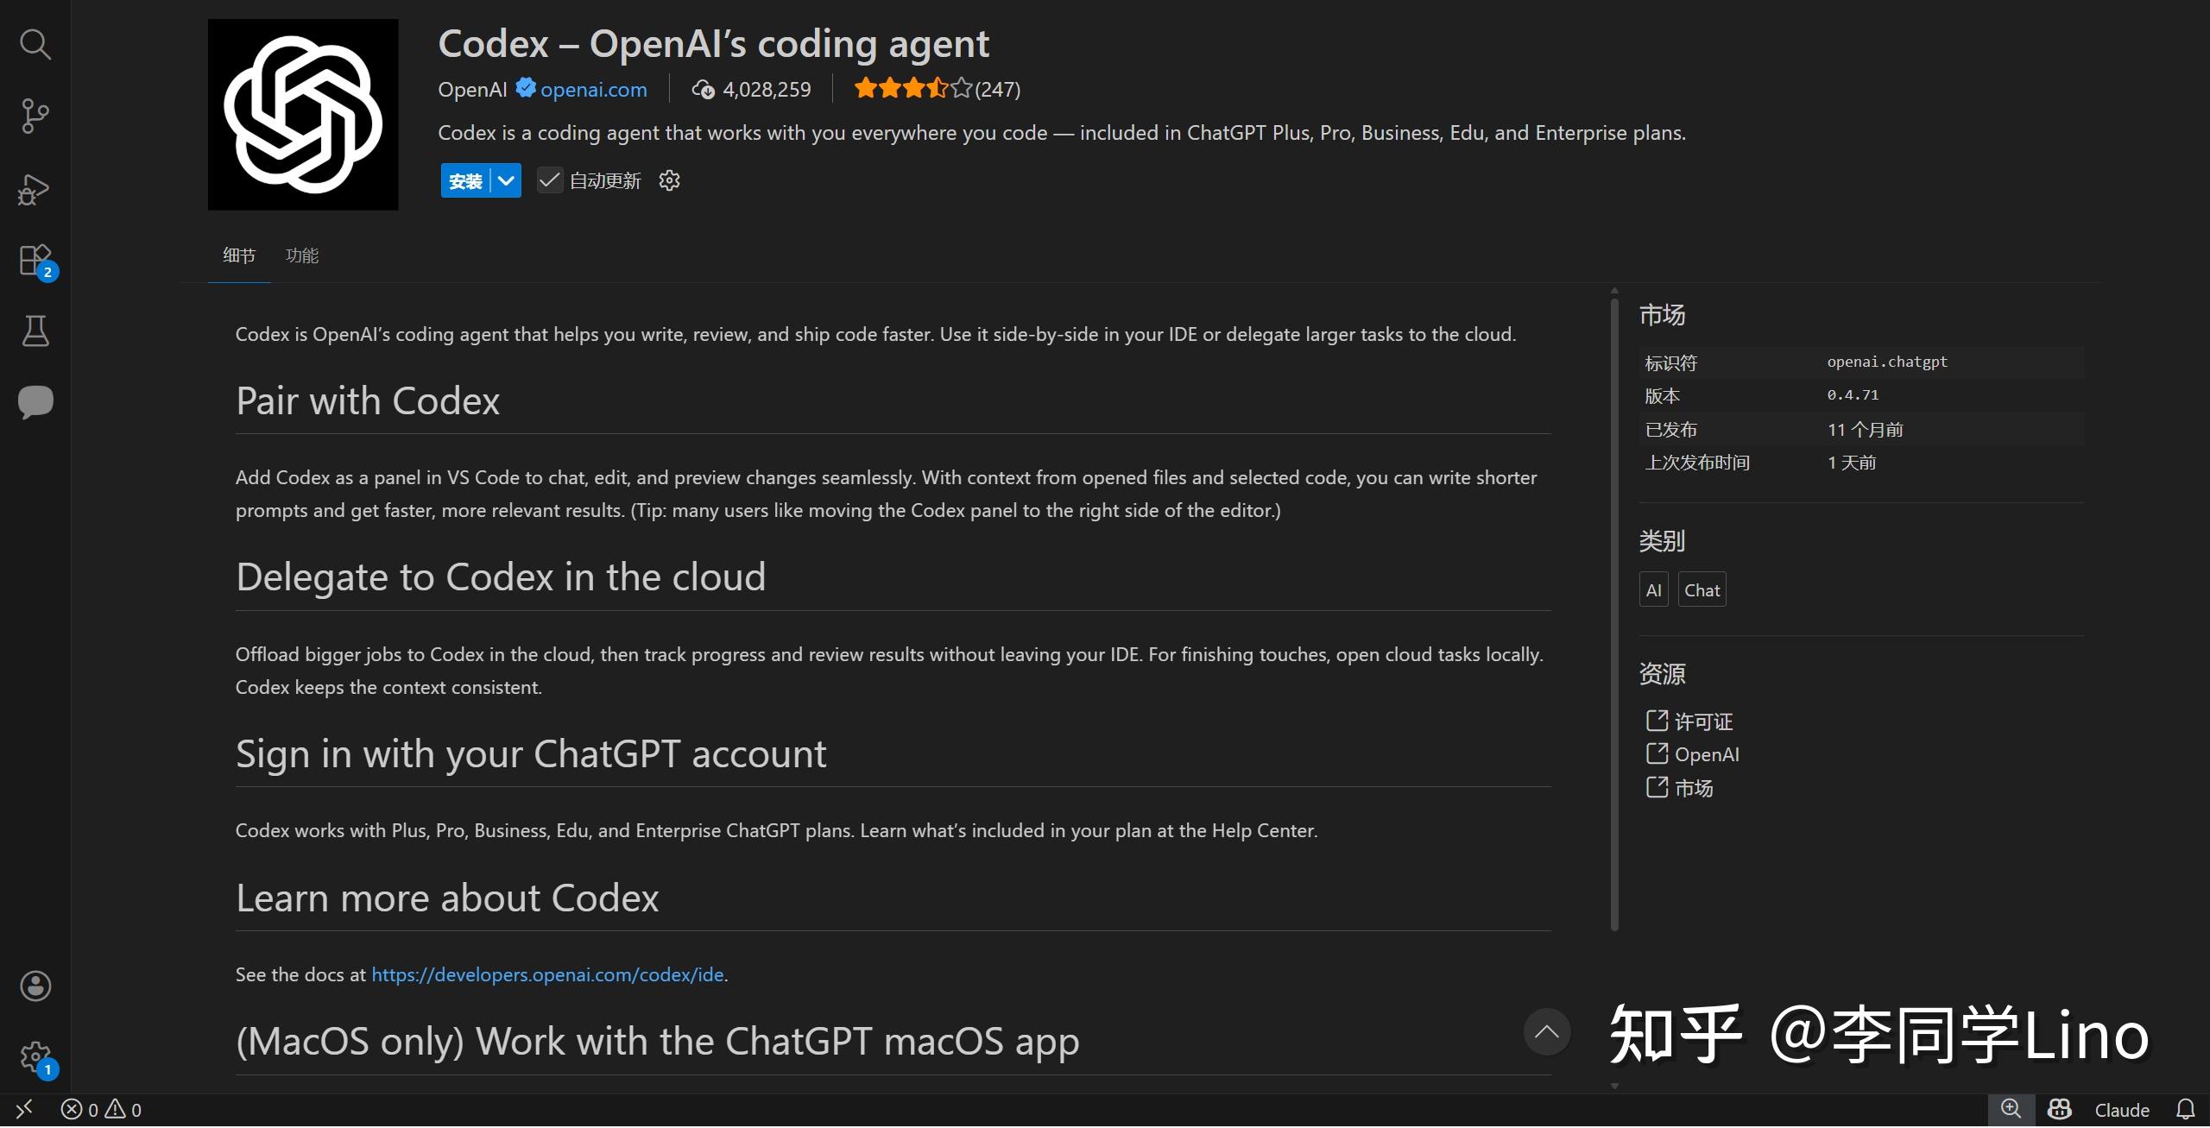Expand the 安装 button dropdown arrow

click(x=507, y=180)
